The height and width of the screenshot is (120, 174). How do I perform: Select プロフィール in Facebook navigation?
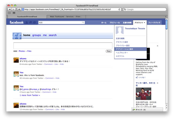pos(115,22)
